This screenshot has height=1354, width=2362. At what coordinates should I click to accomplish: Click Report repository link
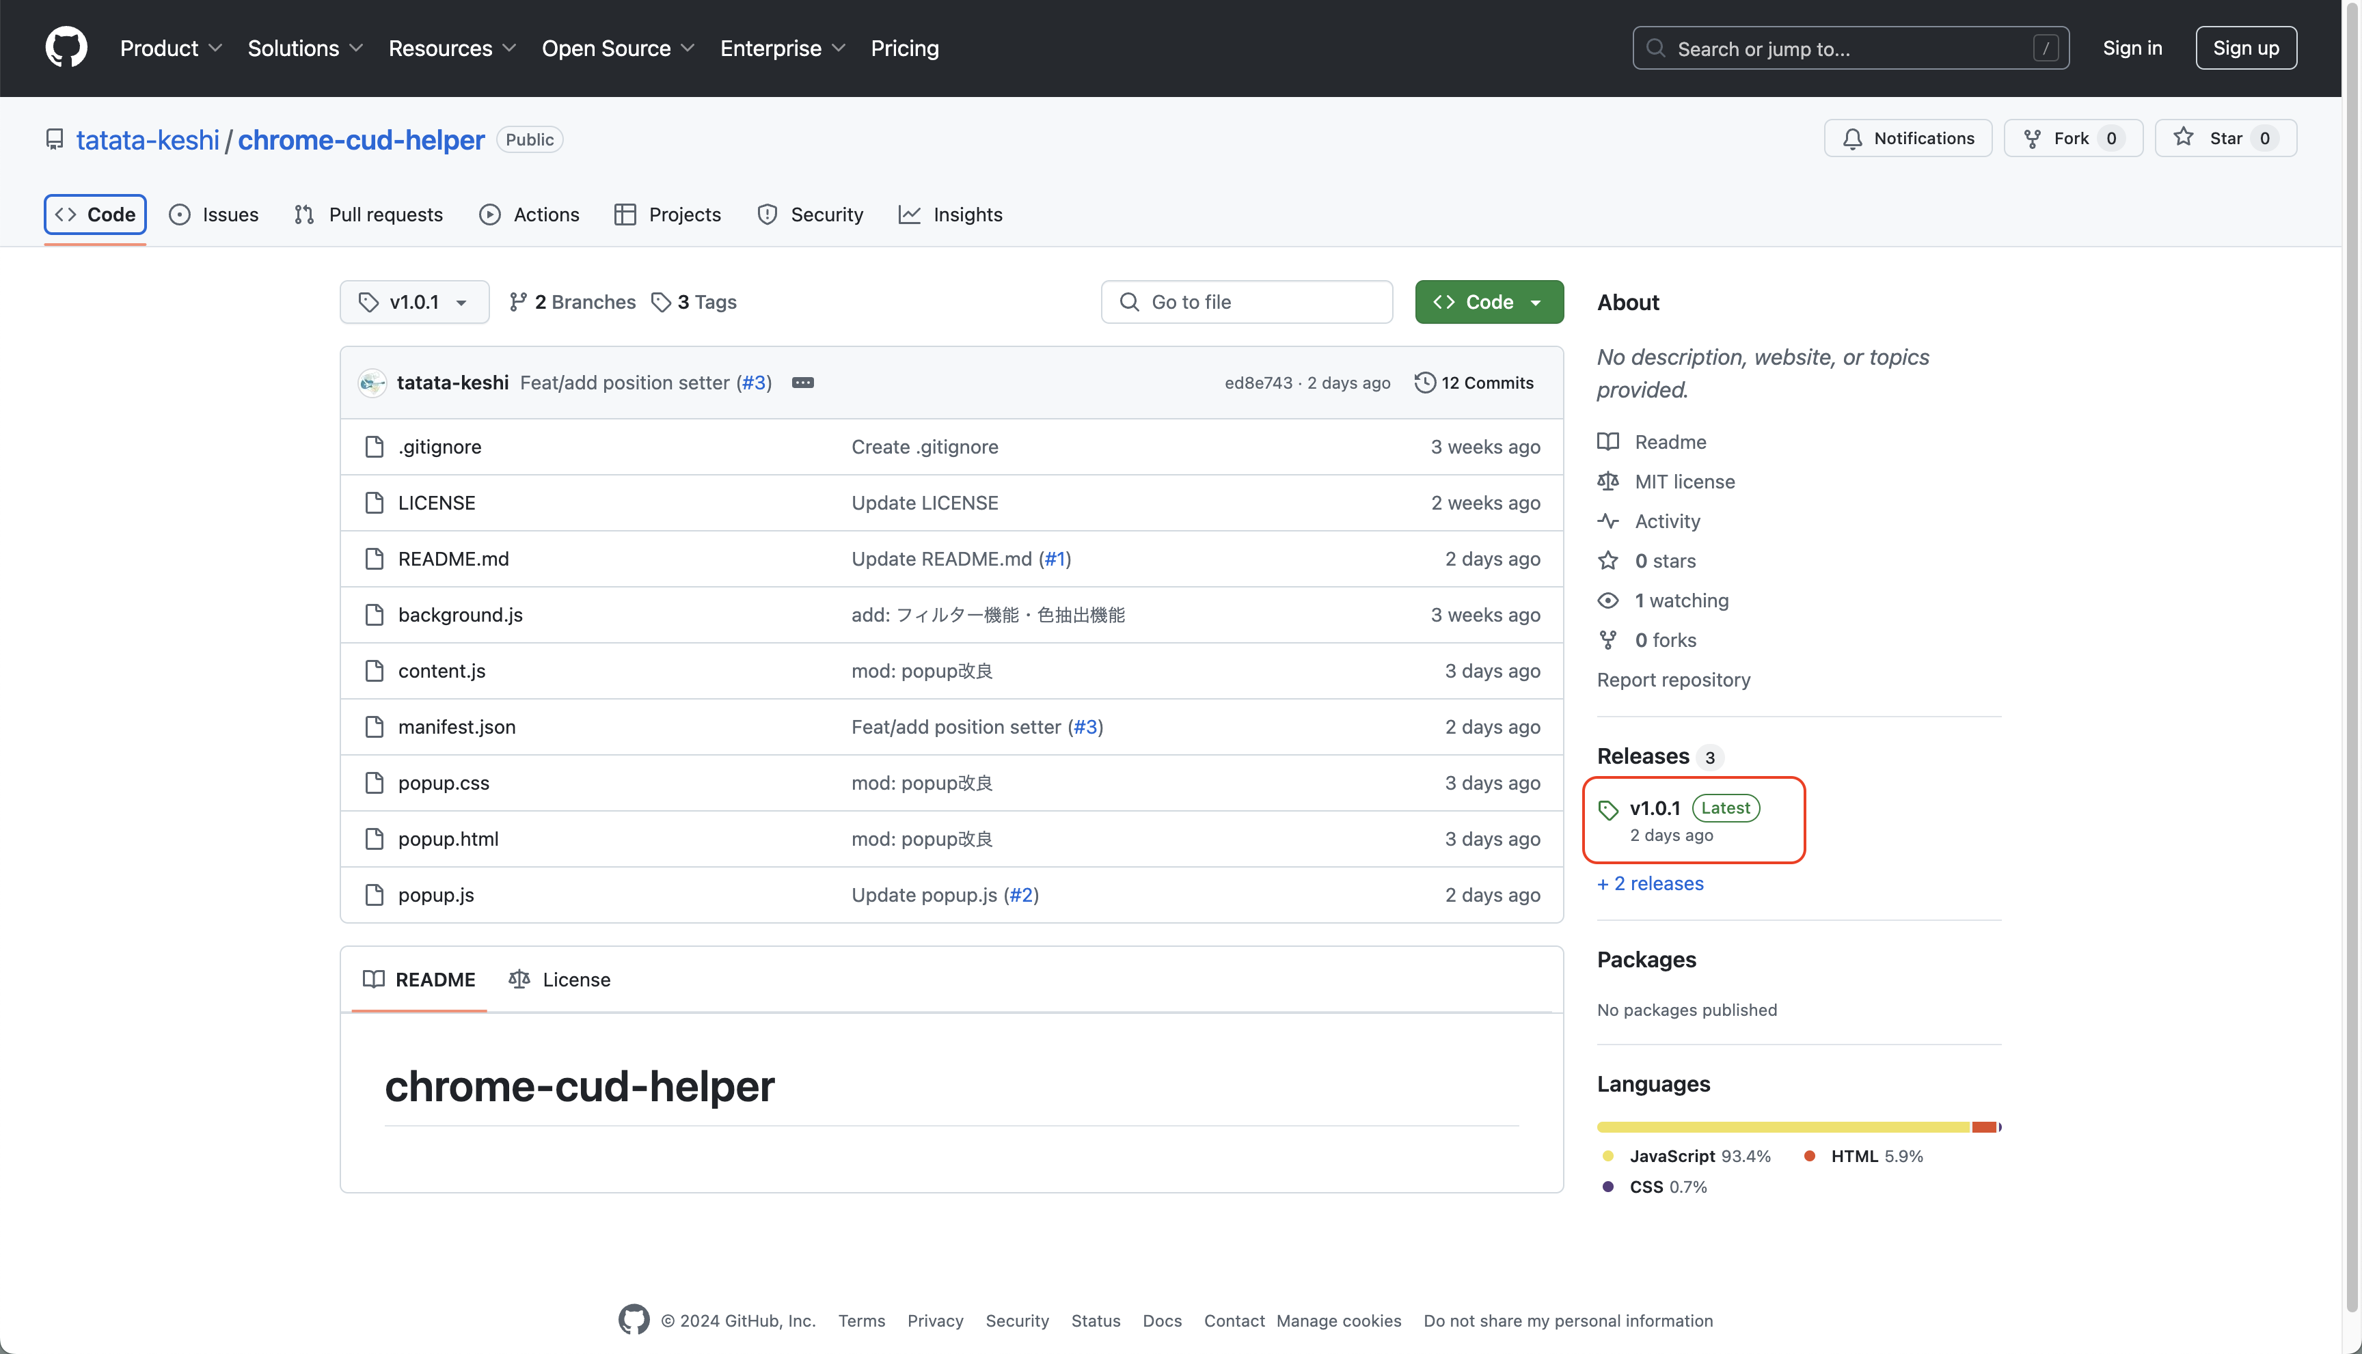[x=1672, y=679]
